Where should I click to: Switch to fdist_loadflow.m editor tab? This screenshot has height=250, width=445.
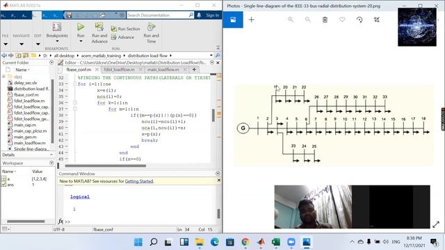[119, 69]
